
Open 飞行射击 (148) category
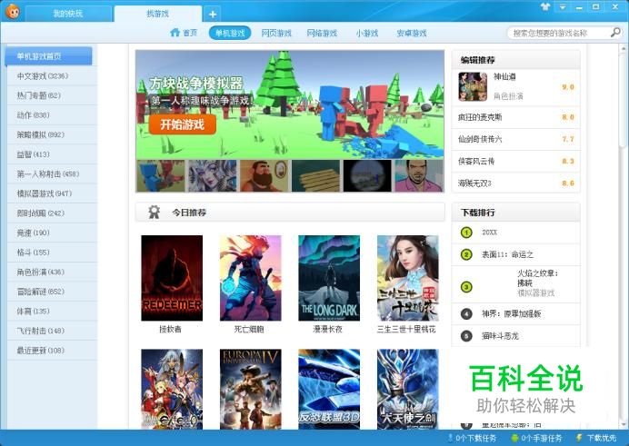coord(52,331)
